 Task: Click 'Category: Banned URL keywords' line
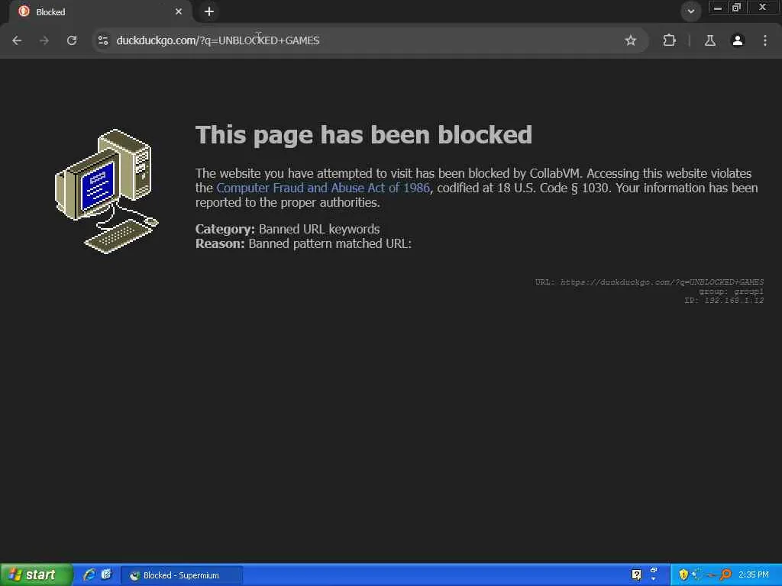tap(287, 229)
